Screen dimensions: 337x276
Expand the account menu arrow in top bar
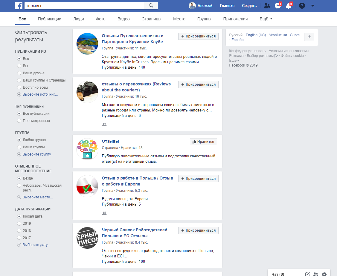pos(313,5)
